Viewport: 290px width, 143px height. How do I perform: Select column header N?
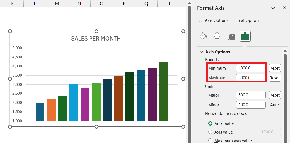point(79,4)
